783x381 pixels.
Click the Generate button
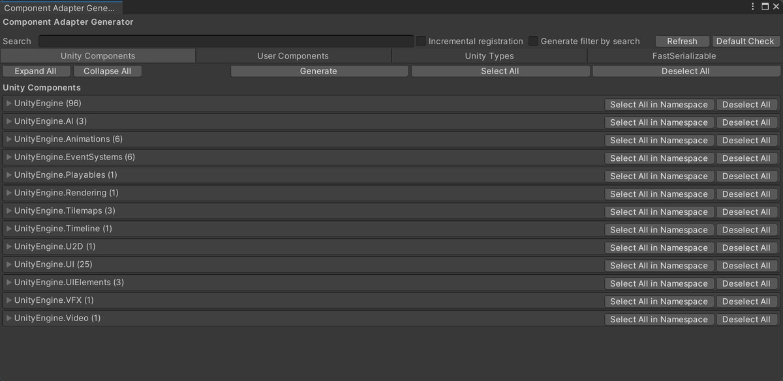coord(318,71)
